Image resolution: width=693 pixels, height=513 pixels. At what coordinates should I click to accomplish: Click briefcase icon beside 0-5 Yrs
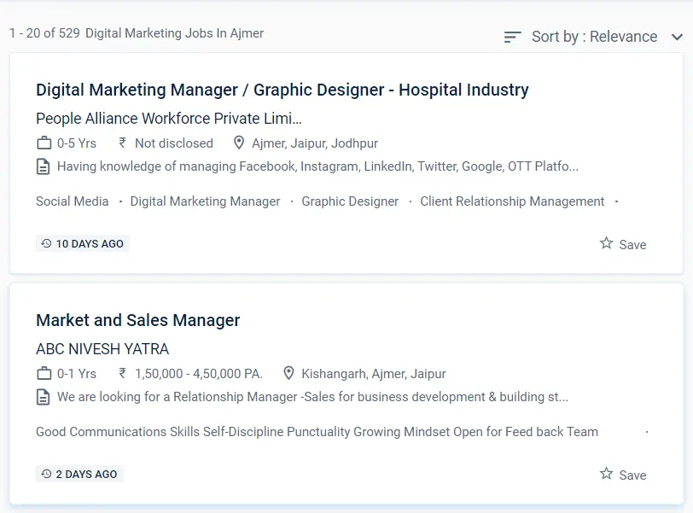tap(44, 143)
